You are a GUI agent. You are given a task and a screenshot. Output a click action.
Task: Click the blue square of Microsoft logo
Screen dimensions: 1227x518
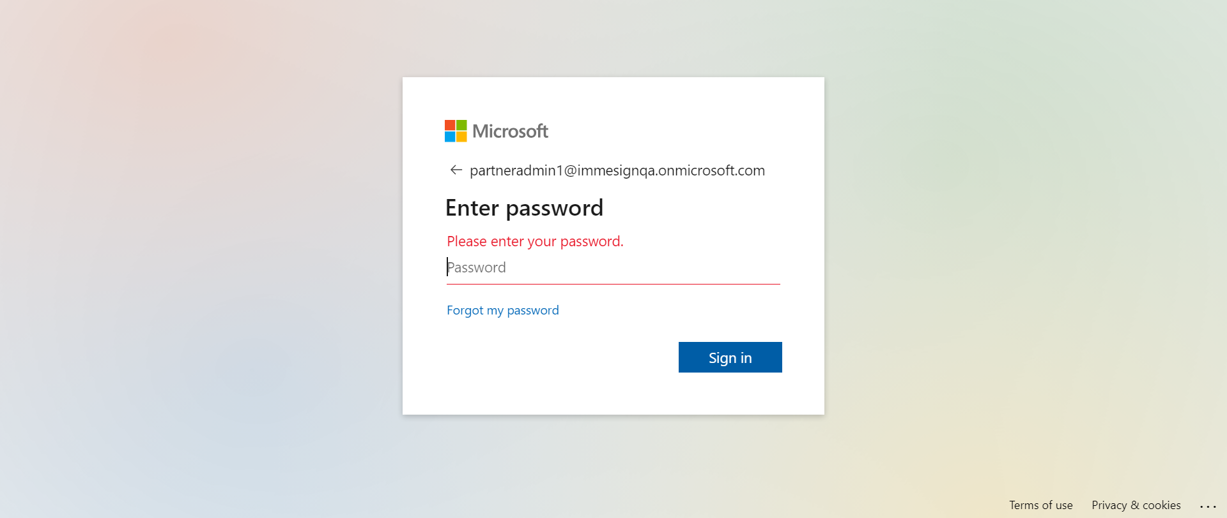pos(450,137)
